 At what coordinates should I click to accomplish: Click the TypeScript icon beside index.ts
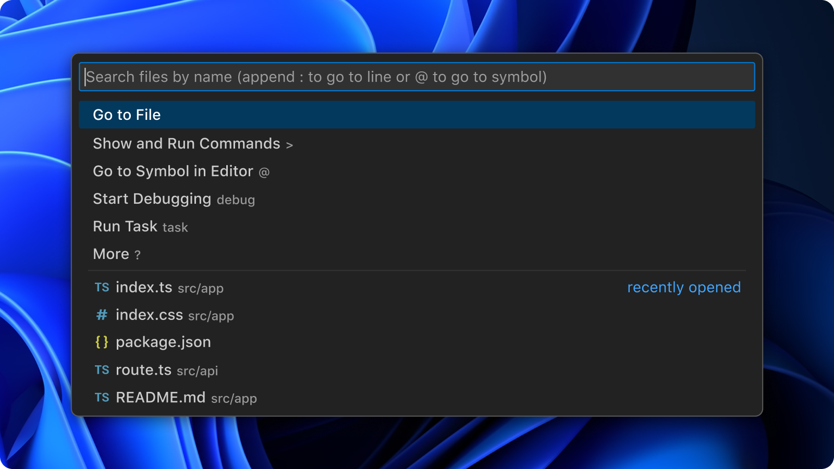102,288
